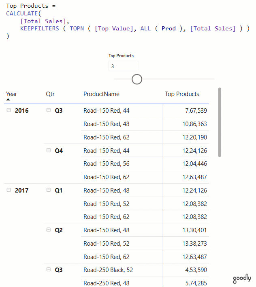Click the Qtr column header
Viewport: 256px width, 287px height.
point(50,94)
